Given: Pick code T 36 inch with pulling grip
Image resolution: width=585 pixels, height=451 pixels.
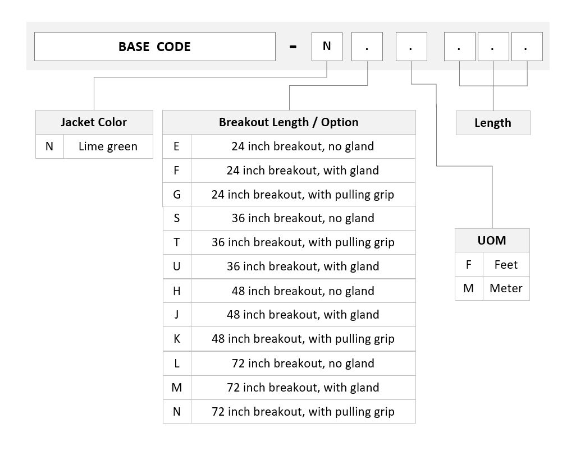Looking at the screenshot, I should (x=289, y=243).
